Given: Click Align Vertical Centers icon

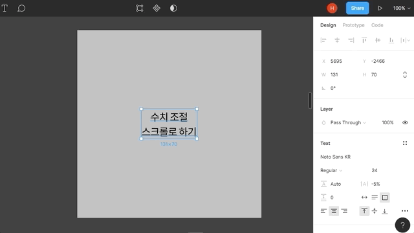Looking at the screenshot, I should click(378, 40).
